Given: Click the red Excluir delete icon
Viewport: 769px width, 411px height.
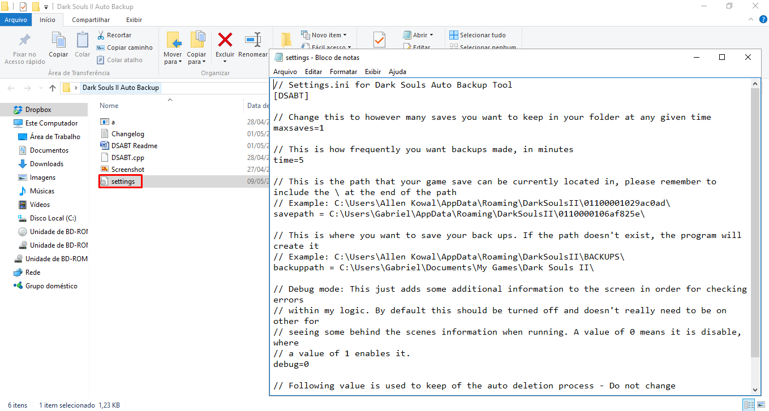Looking at the screenshot, I should pyautogui.click(x=225, y=40).
